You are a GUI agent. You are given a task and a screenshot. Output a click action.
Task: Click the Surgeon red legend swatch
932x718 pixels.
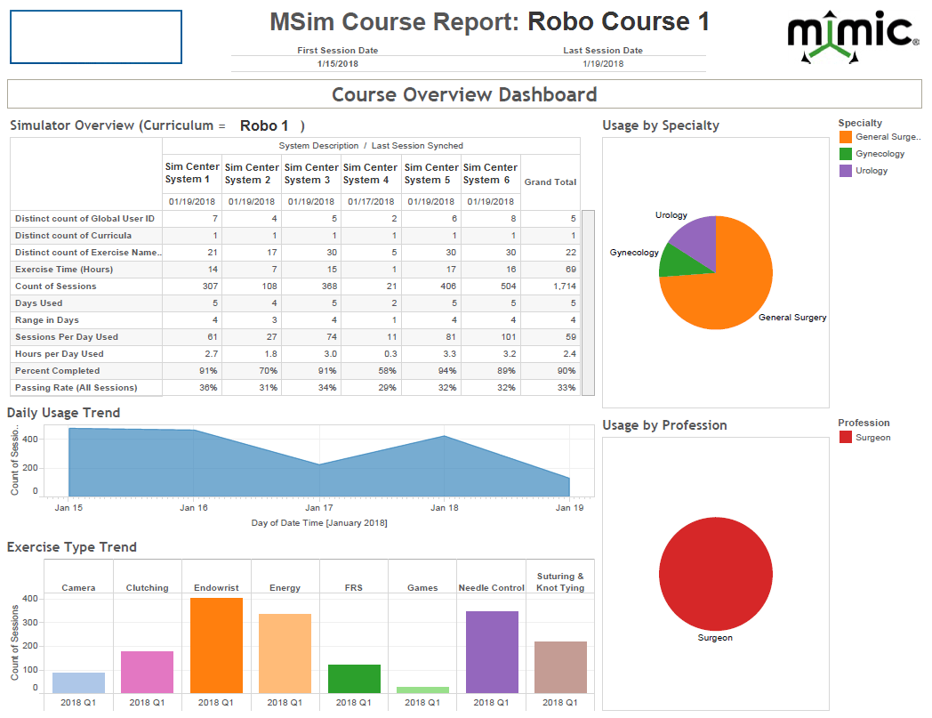point(845,437)
